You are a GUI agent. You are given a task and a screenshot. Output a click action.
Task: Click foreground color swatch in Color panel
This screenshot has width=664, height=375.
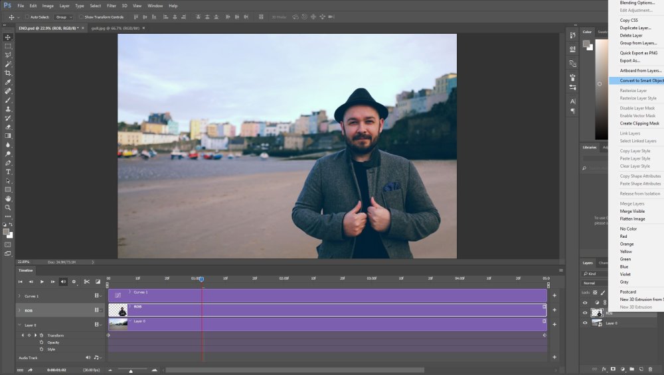(x=586, y=44)
